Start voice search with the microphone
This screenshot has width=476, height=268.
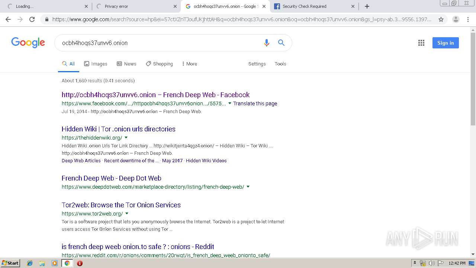[x=266, y=43]
